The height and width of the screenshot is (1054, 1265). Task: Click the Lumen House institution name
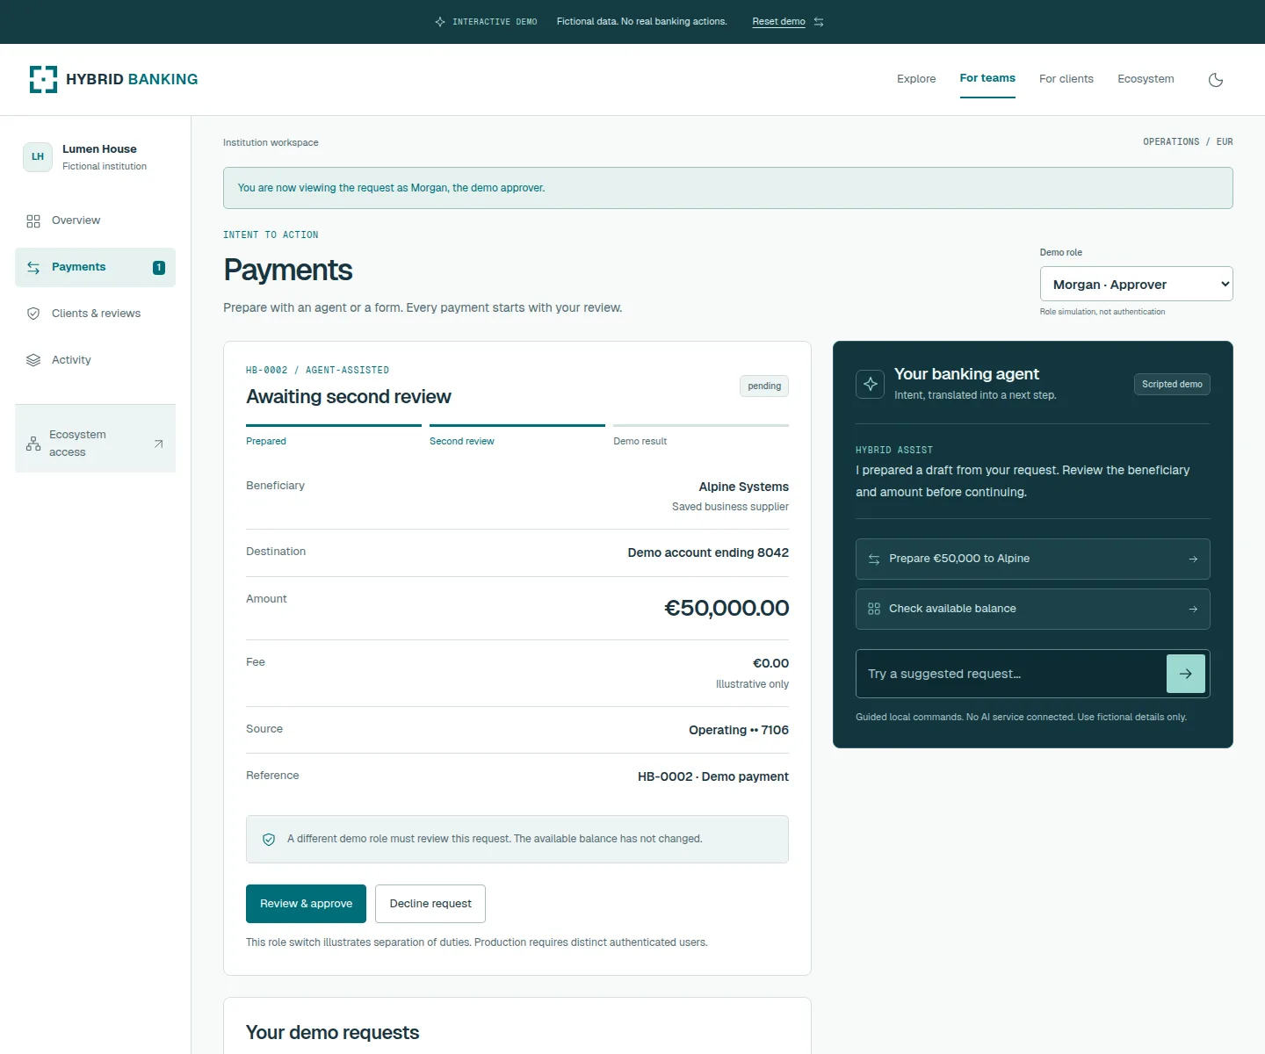(99, 149)
